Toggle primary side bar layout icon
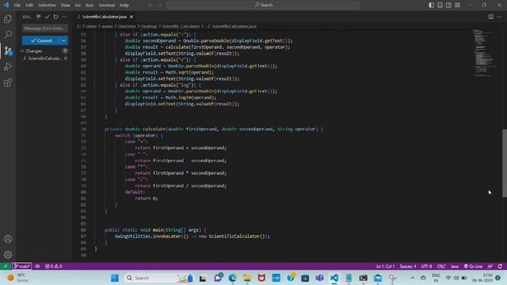The height and width of the screenshot is (285, 507). coord(431,6)
